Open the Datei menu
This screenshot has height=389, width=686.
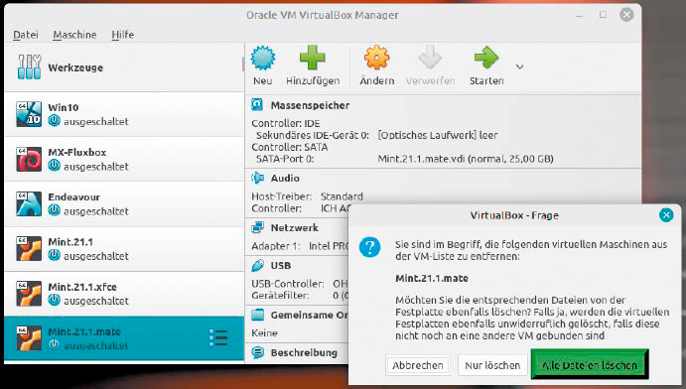[x=26, y=35]
